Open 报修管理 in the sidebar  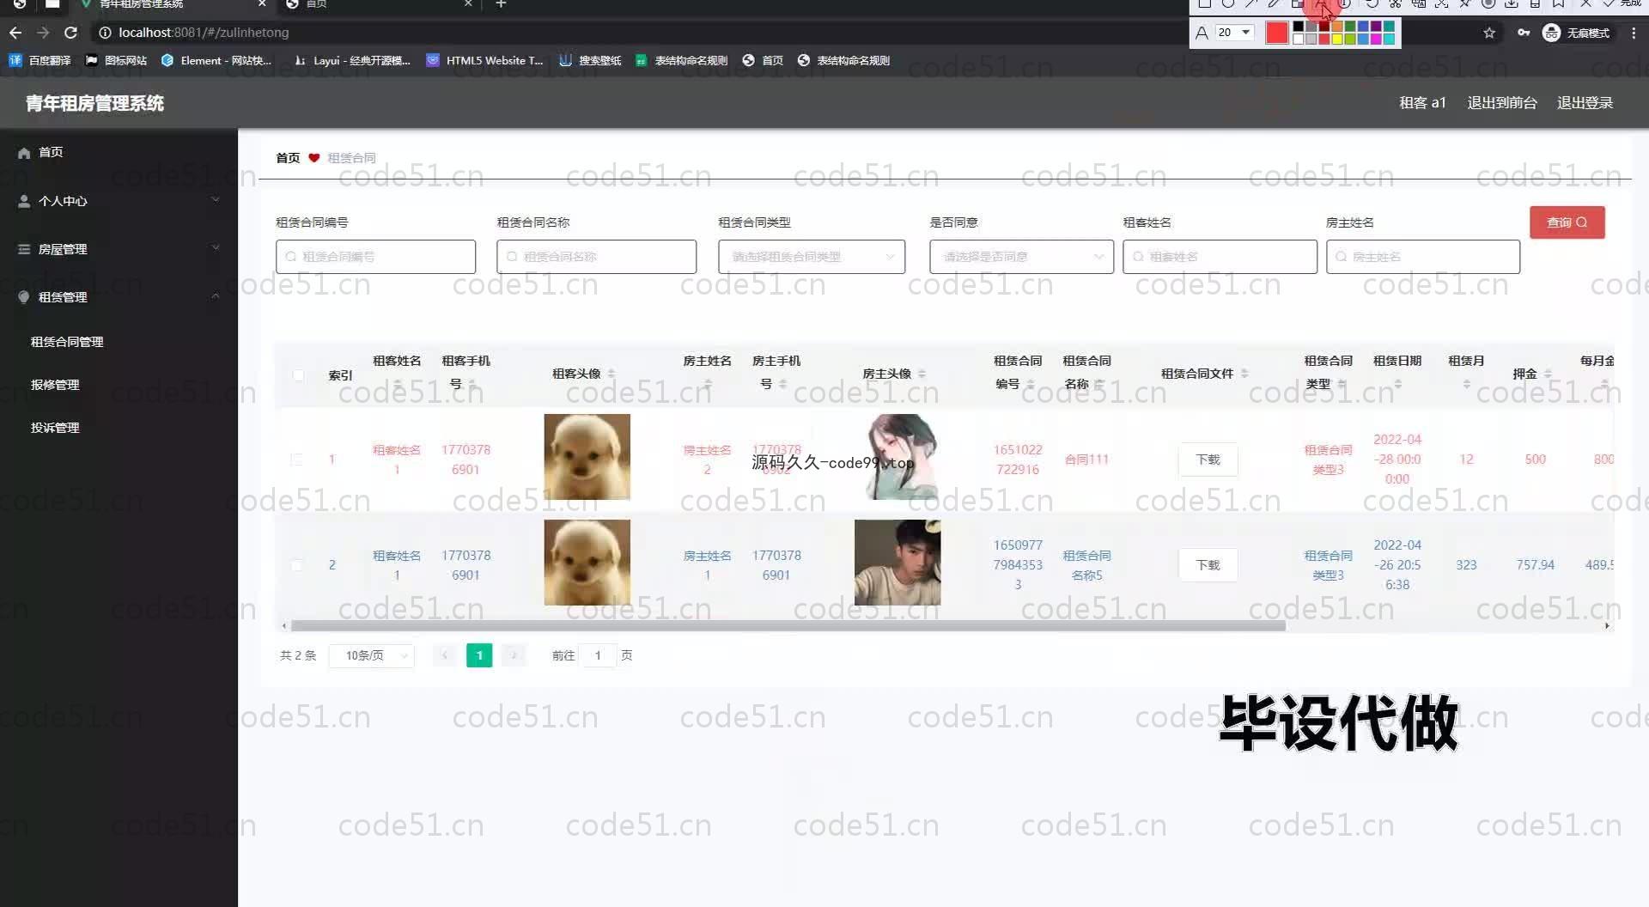(x=55, y=385)
